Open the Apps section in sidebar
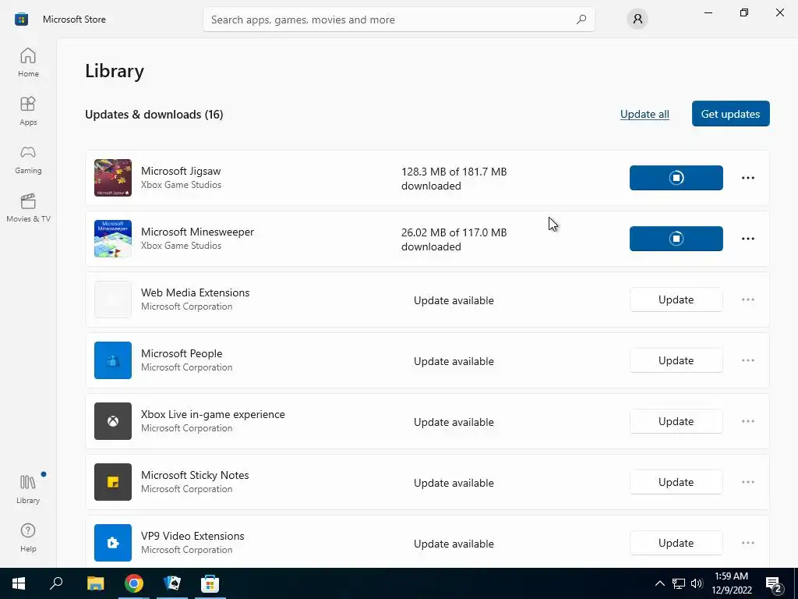 (x=28, y=111)
